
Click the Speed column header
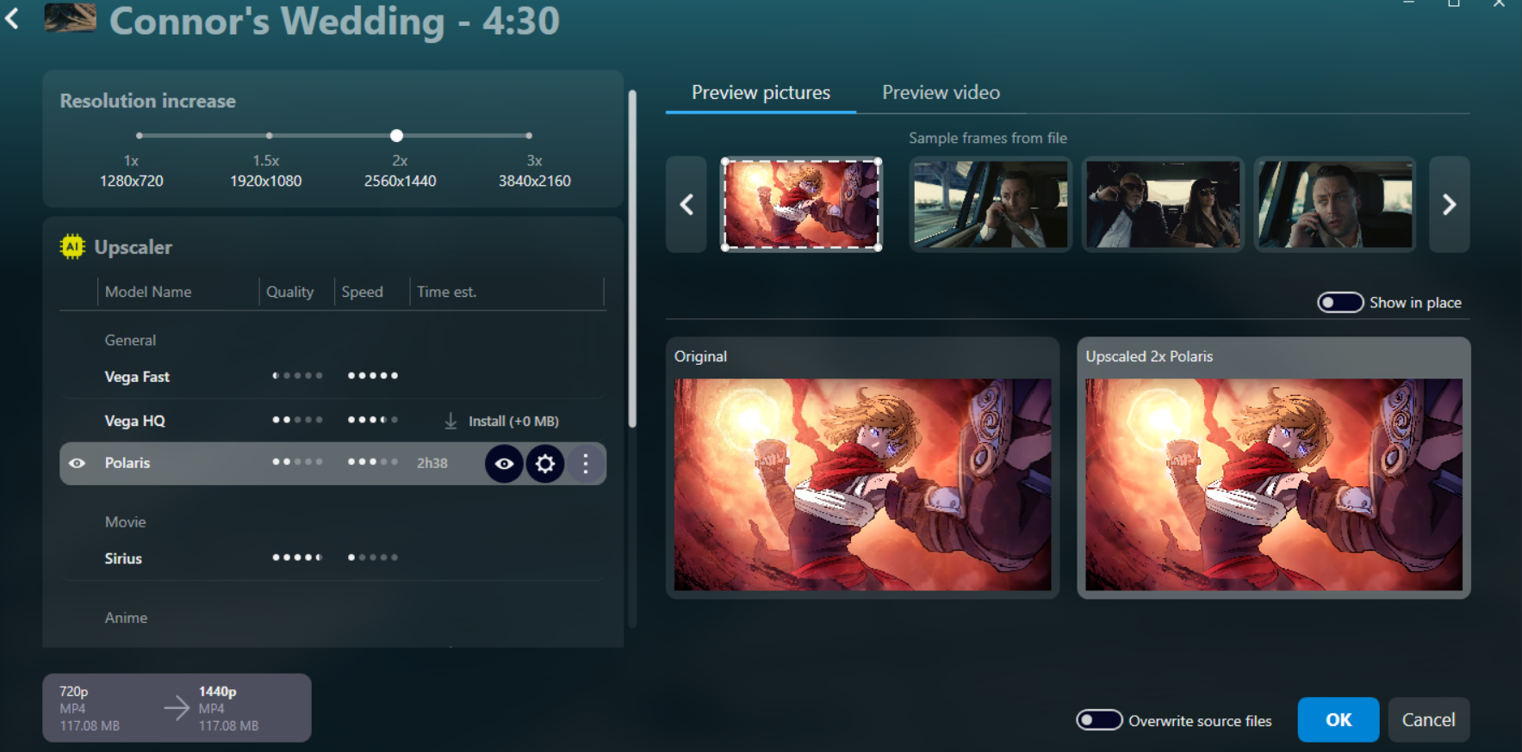[362, 292]
